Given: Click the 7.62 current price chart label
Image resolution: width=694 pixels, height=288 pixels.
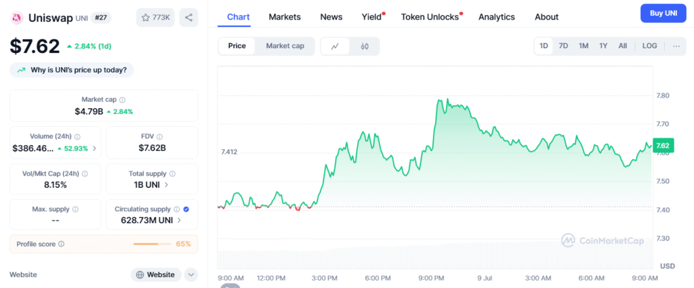Looking at the screenshot, I should pos(663,146).
